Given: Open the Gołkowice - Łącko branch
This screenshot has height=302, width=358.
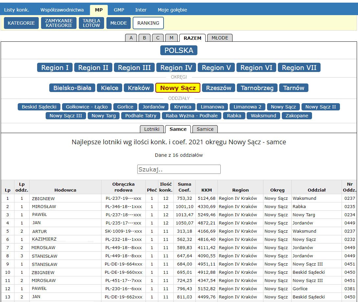Looking at the screenshot, I should coord(87,107).
